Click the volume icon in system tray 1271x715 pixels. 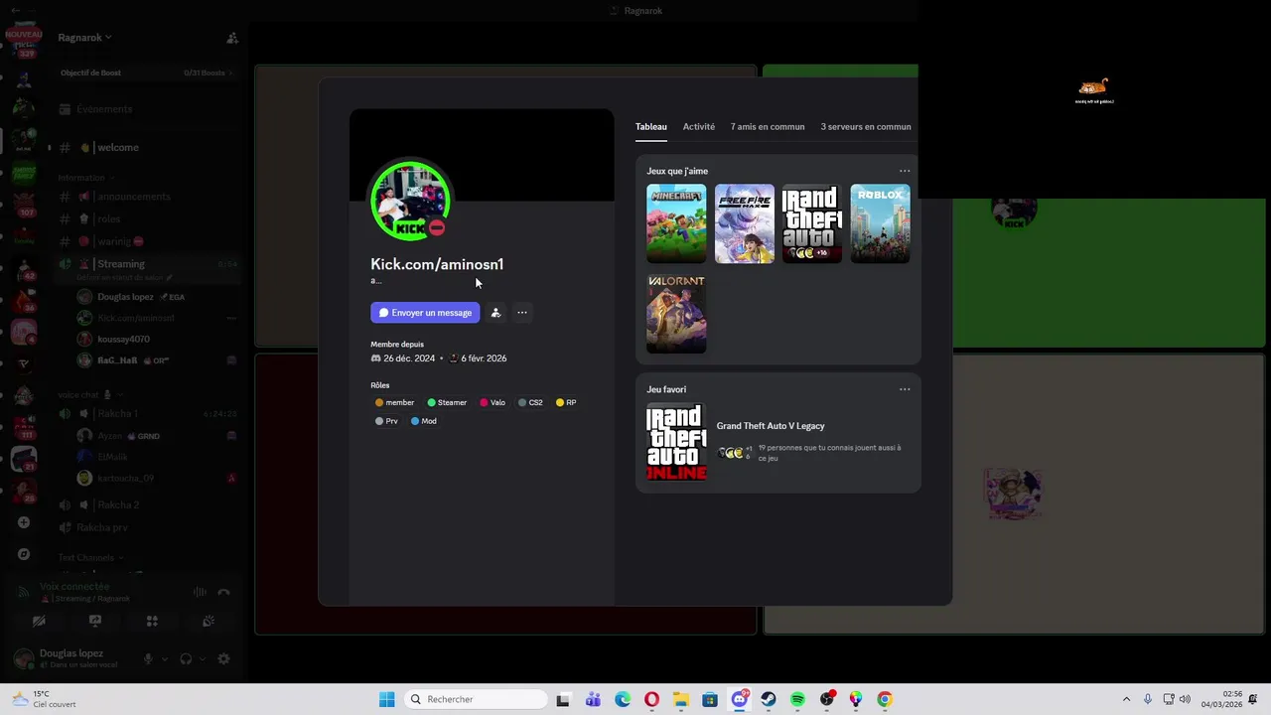coord(1185,699)
